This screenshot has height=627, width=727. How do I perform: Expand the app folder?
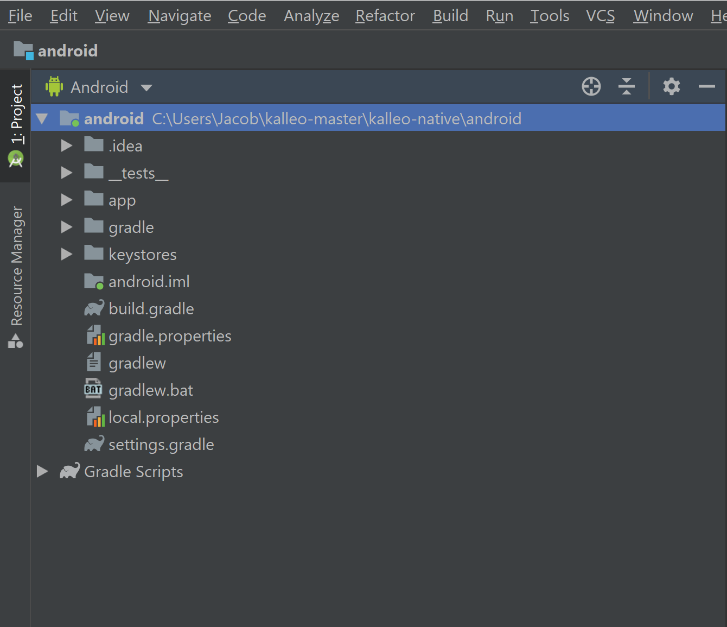click(67, 200)
